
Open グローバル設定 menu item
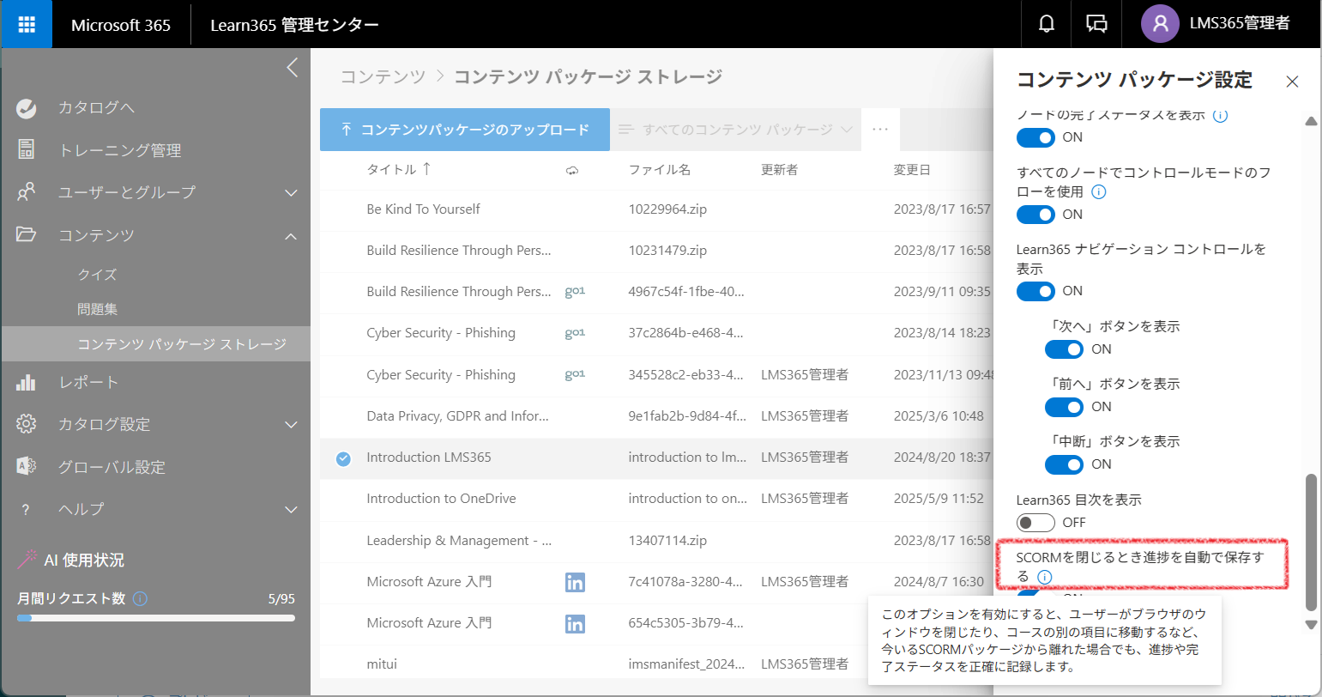pos(112,467)
